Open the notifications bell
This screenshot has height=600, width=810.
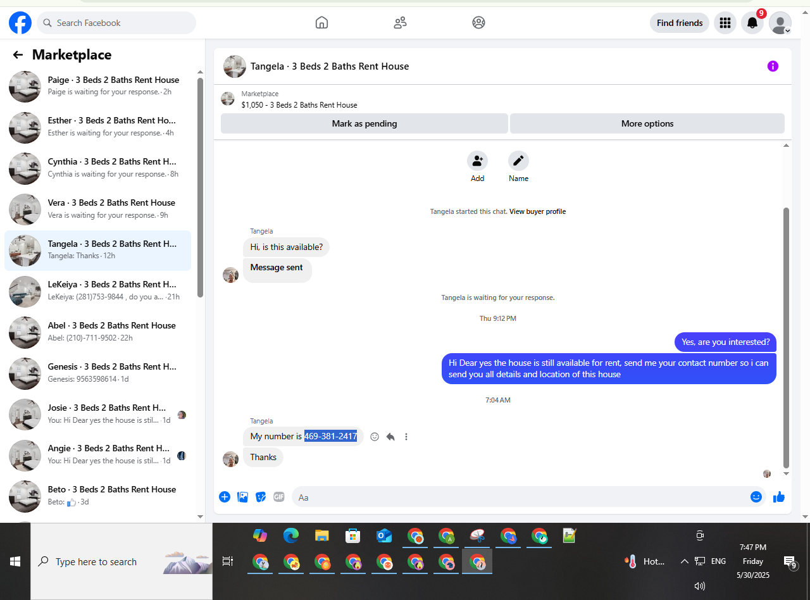[752, 23]
